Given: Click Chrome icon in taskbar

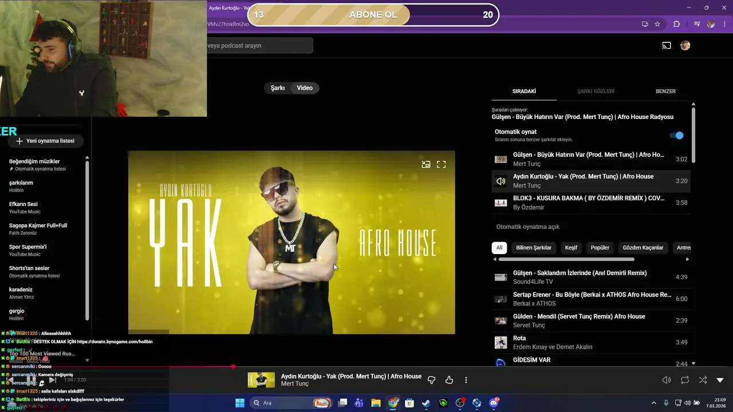Looking at the screenshot, I should [393, 403].
